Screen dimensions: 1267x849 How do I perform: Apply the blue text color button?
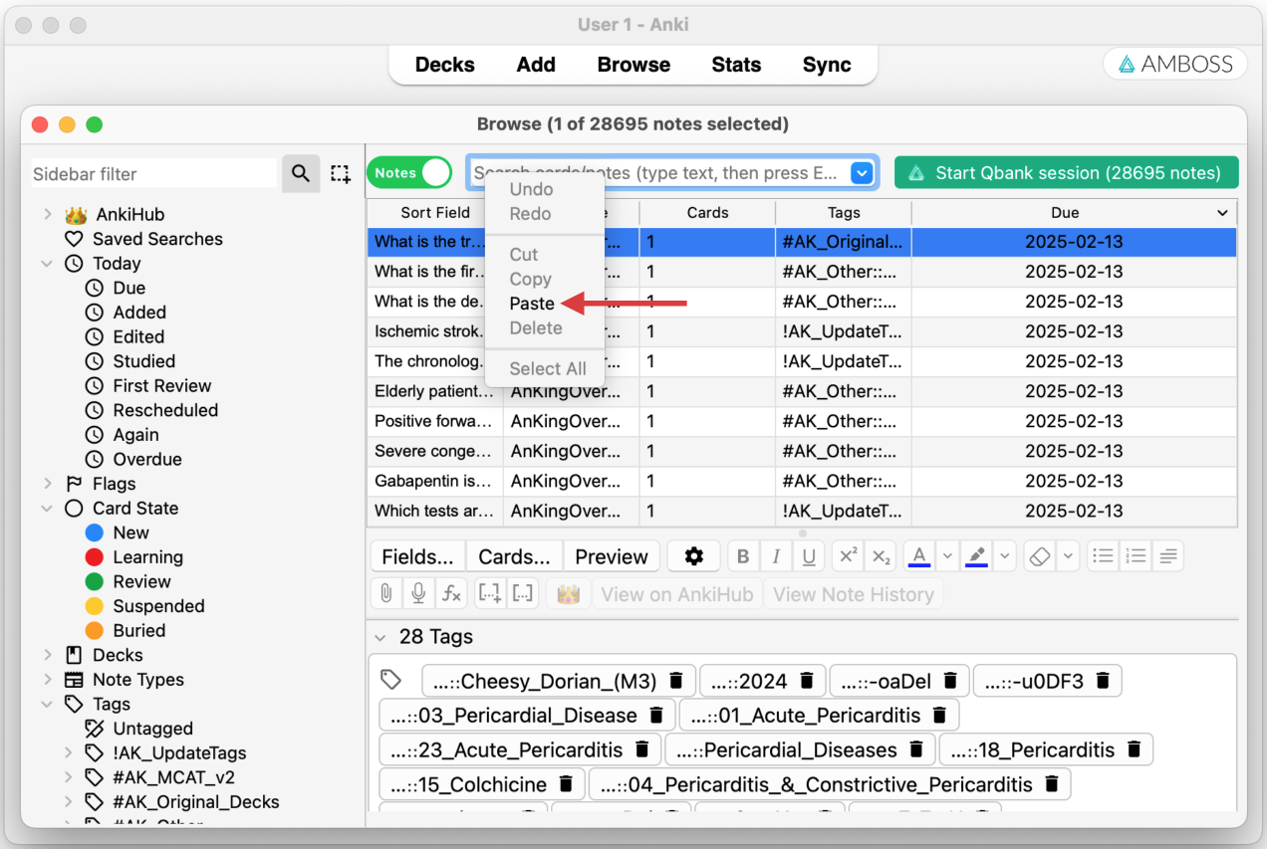pyautogui.click(x=919, y=556)
